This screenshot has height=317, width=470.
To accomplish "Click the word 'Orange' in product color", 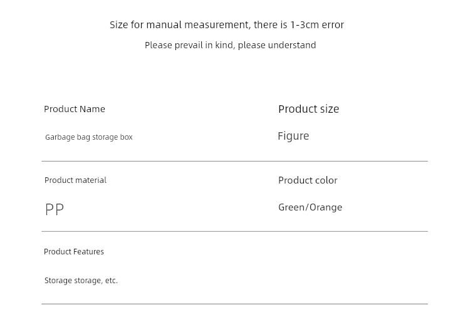I will pyautogui.click(x=325, y=207).
